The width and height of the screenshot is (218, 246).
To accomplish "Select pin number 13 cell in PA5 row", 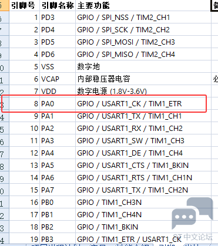I will coord(25,166).
